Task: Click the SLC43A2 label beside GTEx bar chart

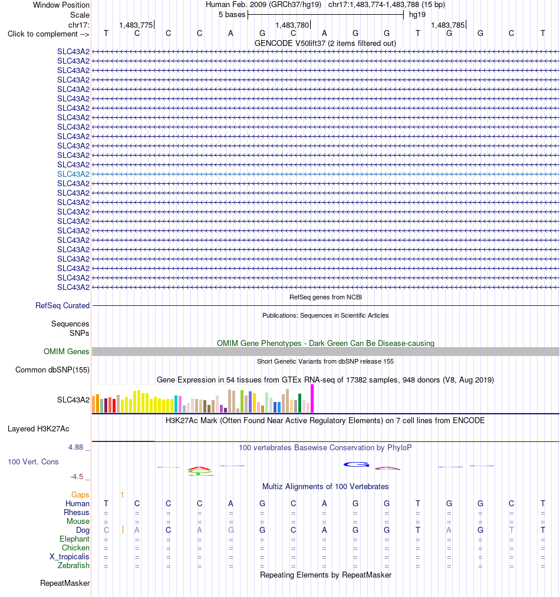Action: coord(73,400)
